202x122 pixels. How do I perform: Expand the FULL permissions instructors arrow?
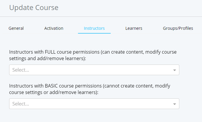(174, 70)
